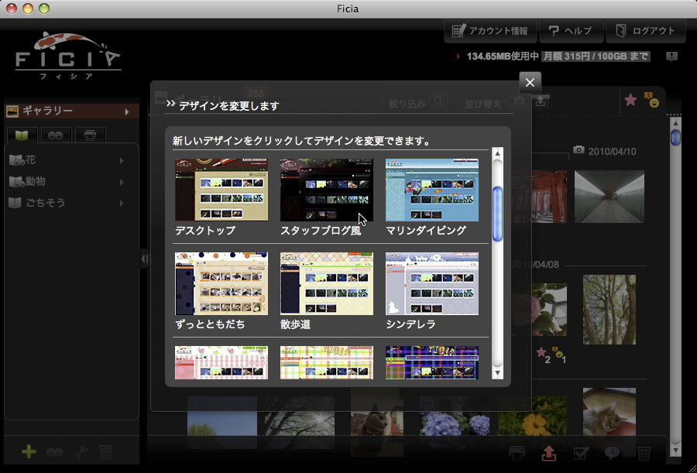Click the design list scroll down arrow
Image resolution: width=697 pixels, height=473 pixels.
pos(497,373)
